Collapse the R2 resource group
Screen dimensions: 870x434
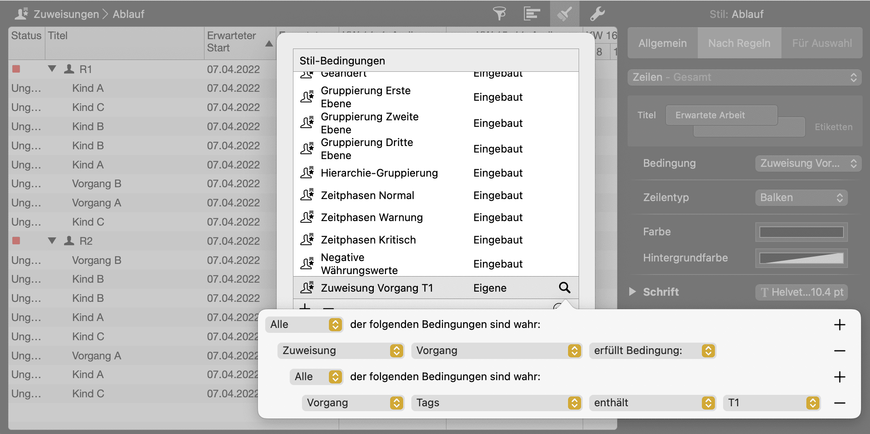click(52, 241)
